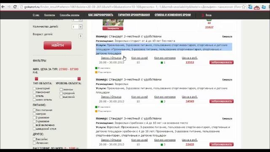Open the 'Контакты' menu link
The width and height of the screenshot is (270, 152).
pyautogui.click(x=49, y=15)
